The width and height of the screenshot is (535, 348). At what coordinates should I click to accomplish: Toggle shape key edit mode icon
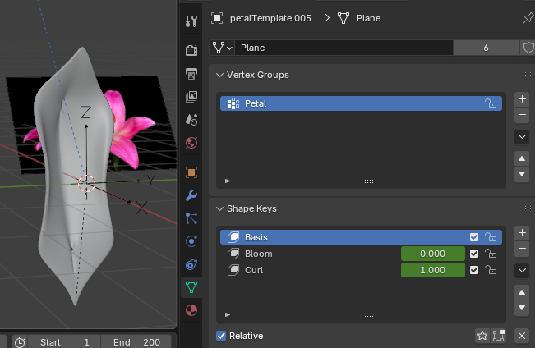point(498,336)
